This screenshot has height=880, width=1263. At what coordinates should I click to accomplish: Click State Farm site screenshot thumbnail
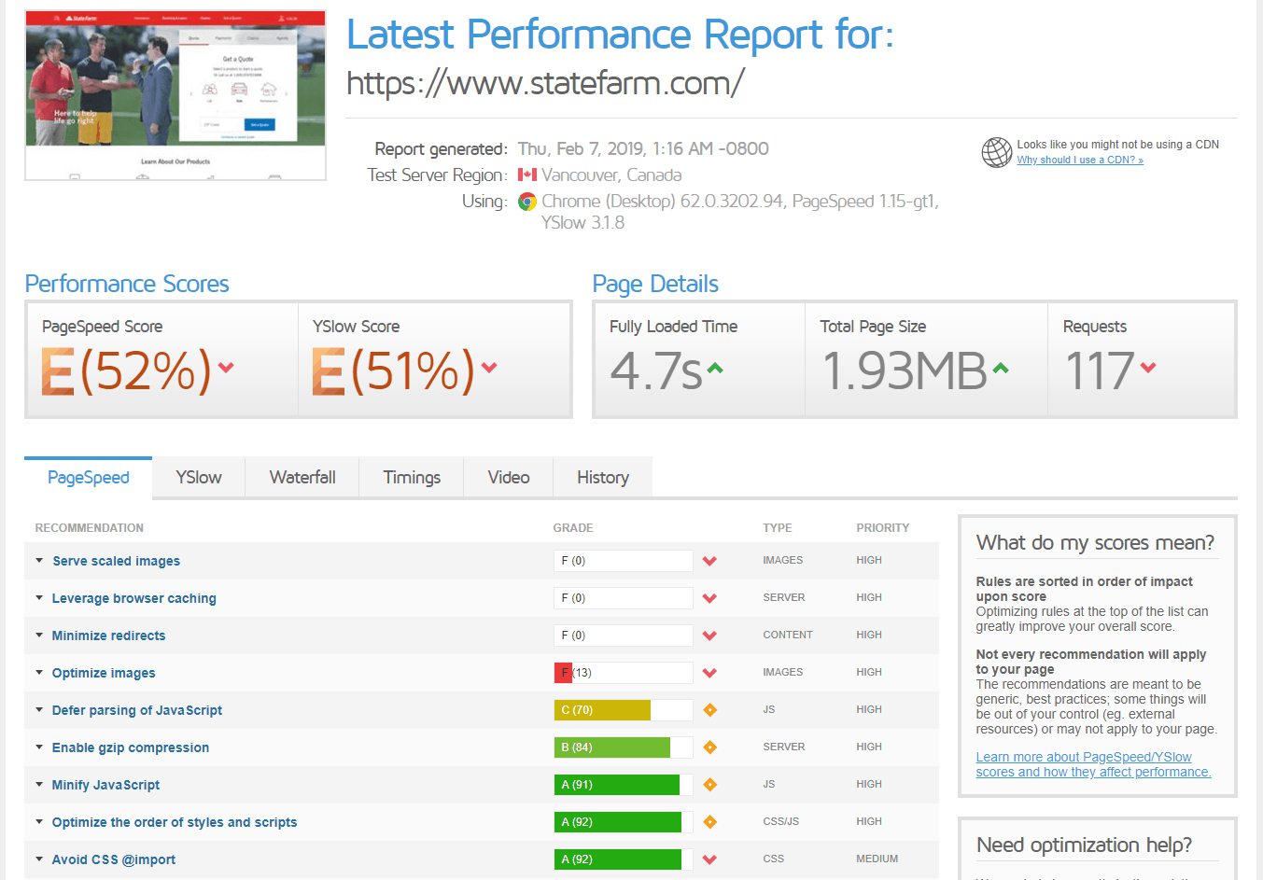tap(175, 95)
